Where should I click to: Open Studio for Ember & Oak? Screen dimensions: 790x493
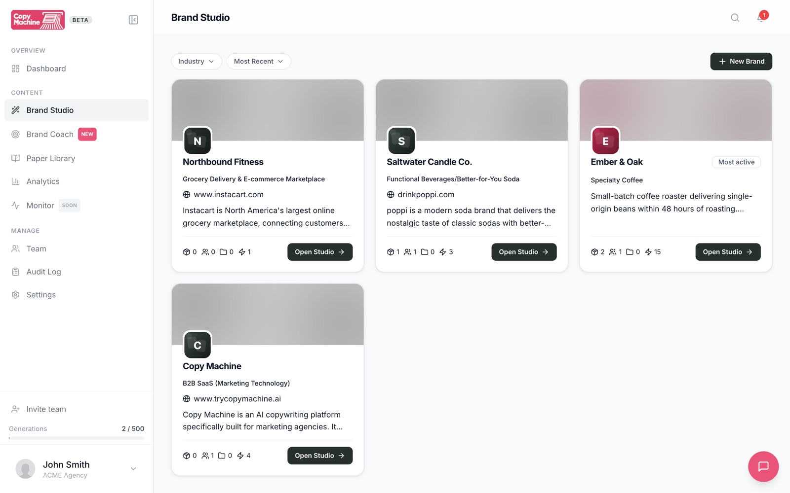(x=728, y=252)
